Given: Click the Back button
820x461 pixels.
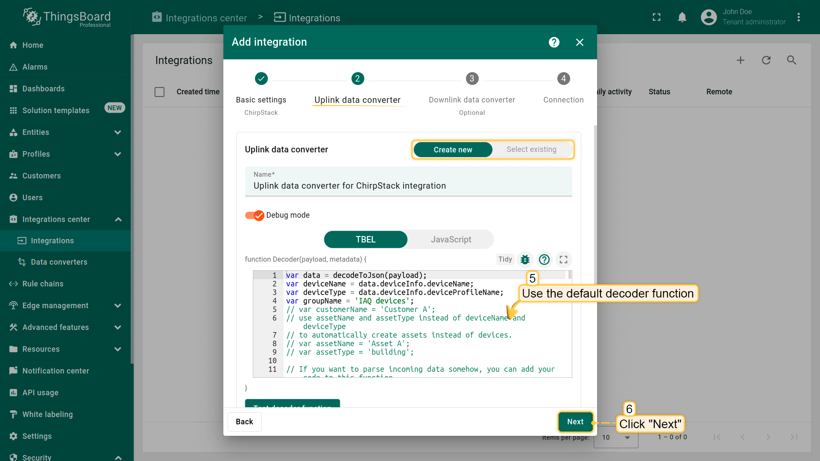Looking at the screenshot, I should [x=244, y=422].
